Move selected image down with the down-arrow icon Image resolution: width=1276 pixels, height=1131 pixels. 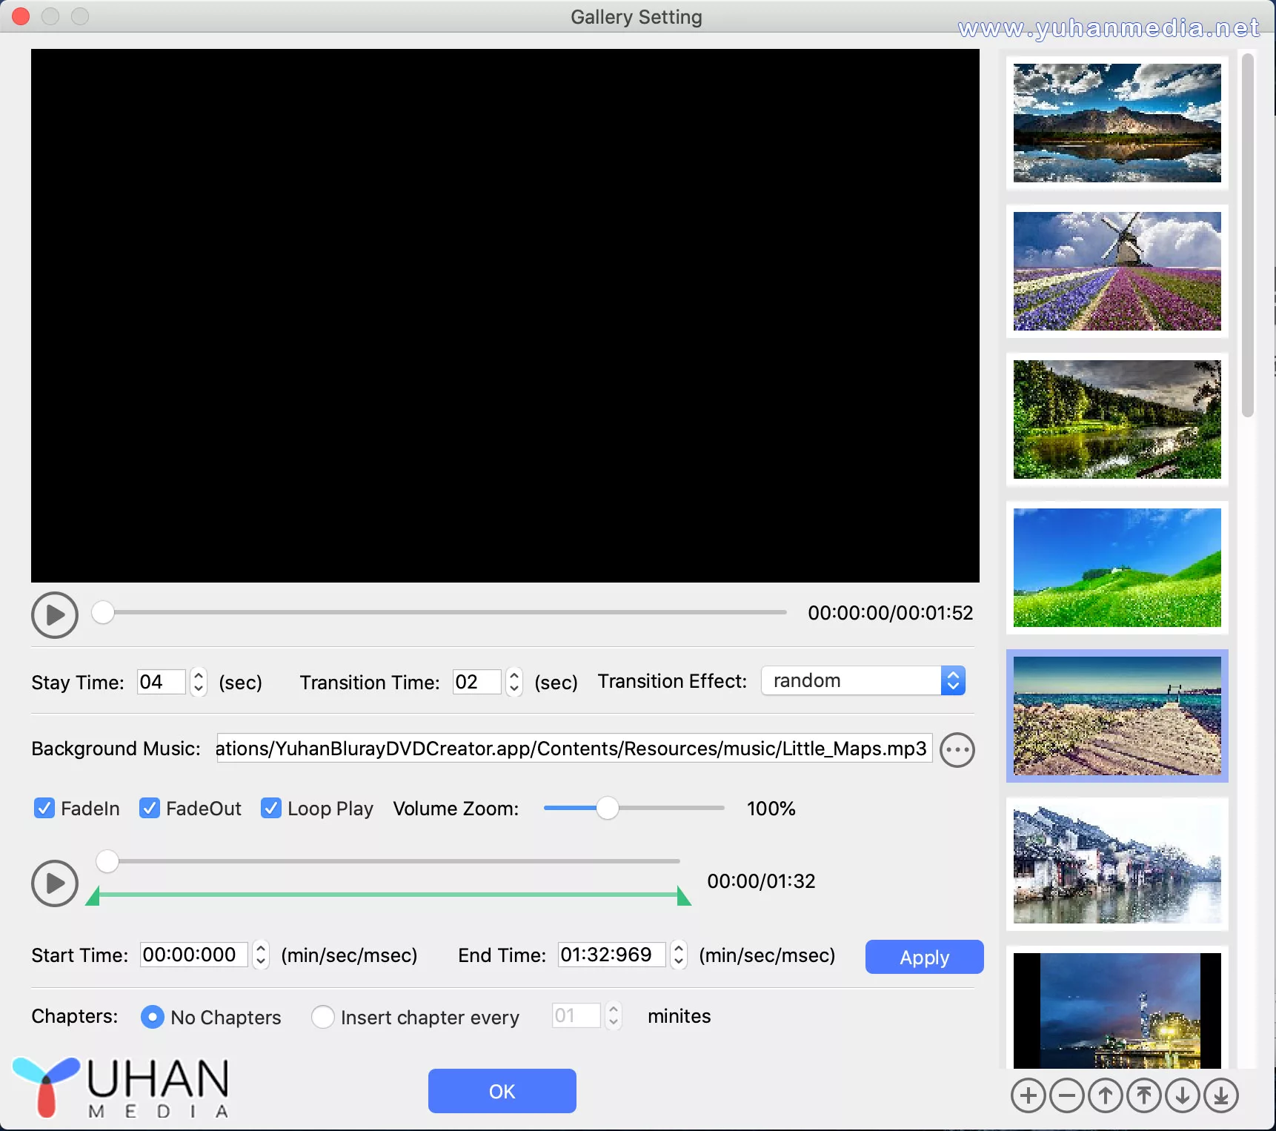[1183, 1095]
